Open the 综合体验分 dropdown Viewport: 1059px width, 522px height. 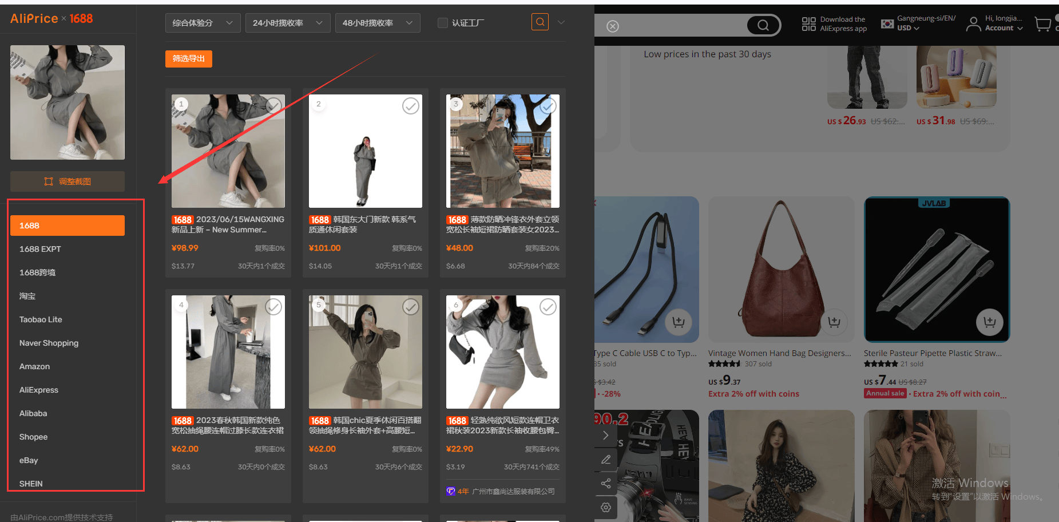pyautogui.click(x=203, y=23)
